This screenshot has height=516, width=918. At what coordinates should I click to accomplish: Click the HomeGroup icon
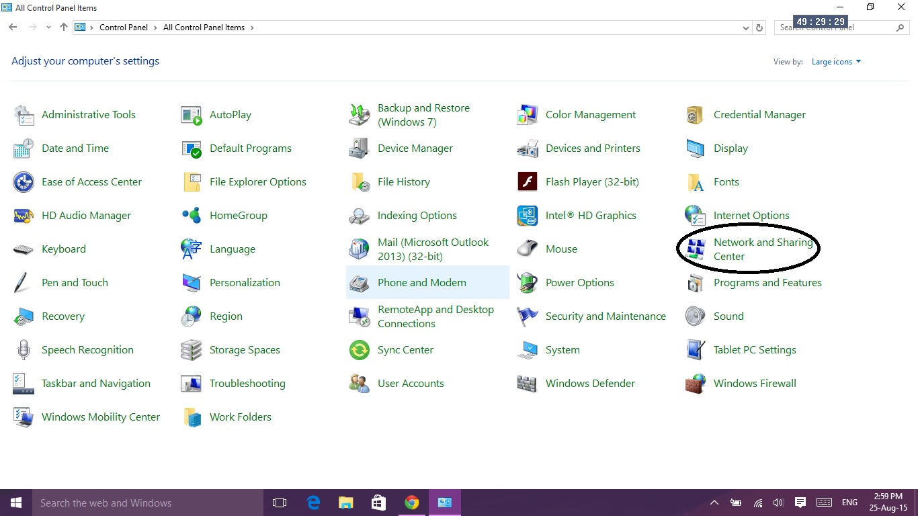point(192,216)
